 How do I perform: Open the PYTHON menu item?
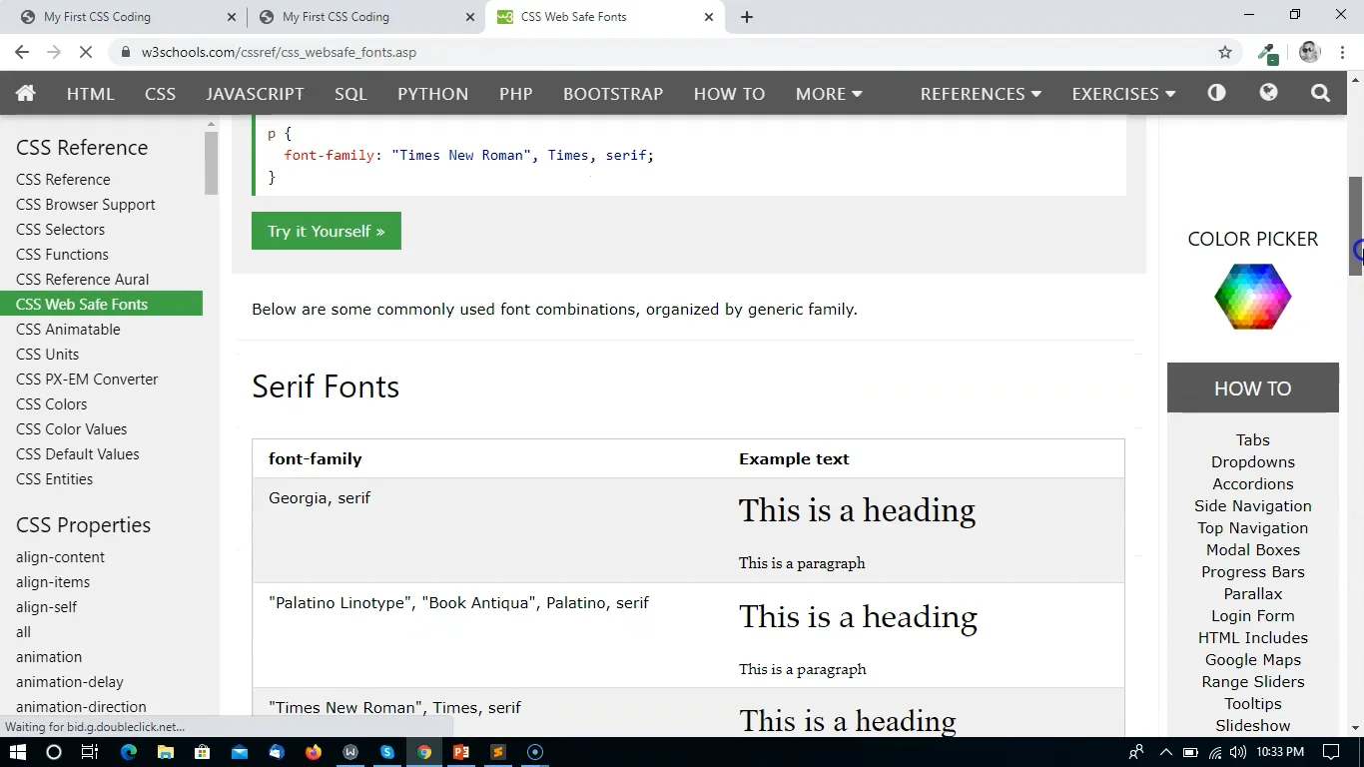(x=432, y=94)
